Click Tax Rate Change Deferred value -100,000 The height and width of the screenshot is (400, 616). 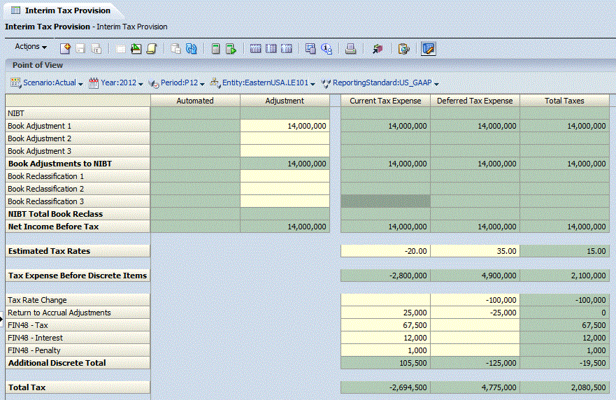pos(475,300)
